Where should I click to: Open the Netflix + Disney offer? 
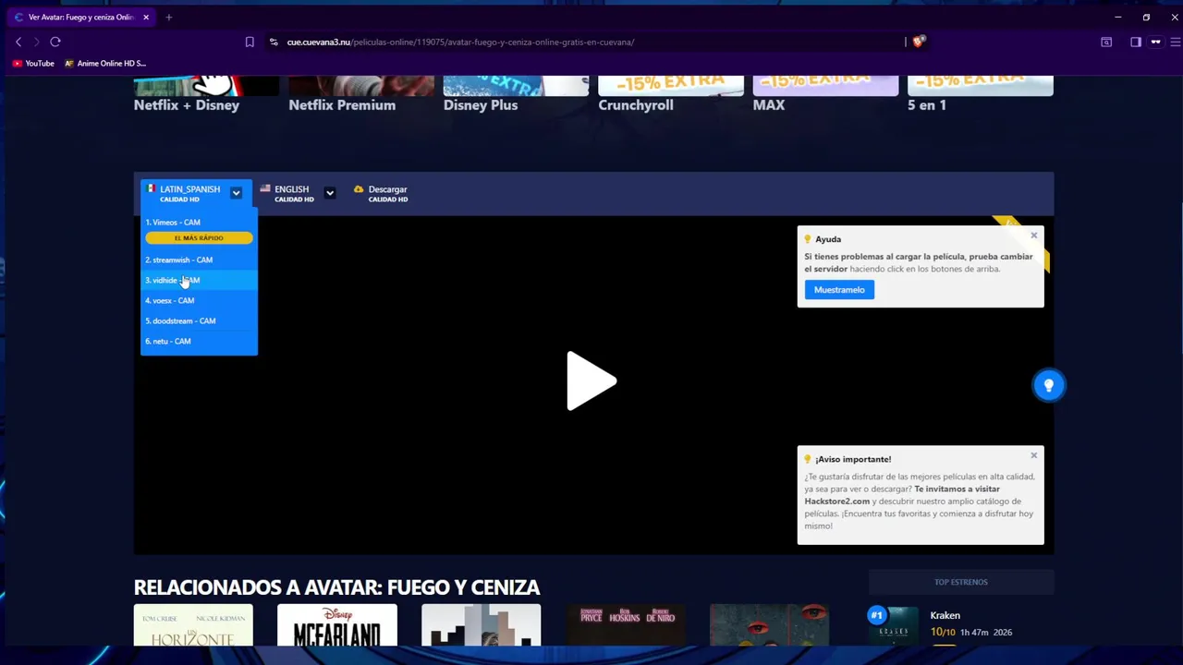(x=206, y=94)
